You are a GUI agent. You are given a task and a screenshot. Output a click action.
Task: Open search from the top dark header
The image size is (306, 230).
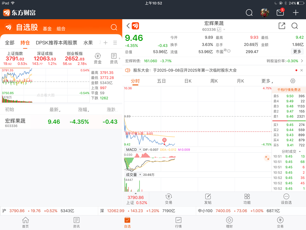(249, 13)
